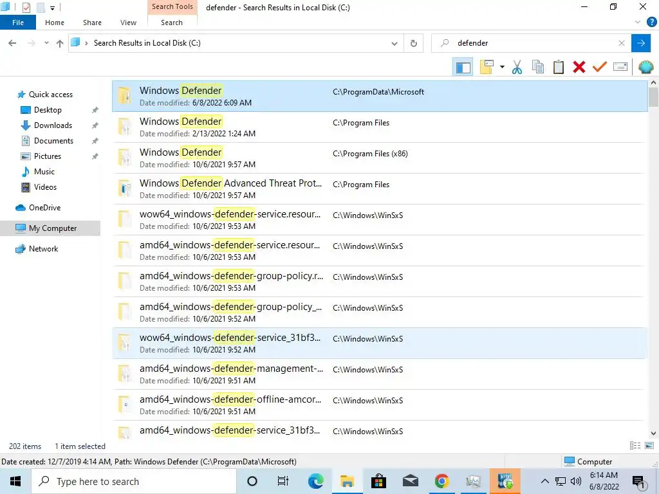
Task: Open the File menu
Action: point(18,23)
